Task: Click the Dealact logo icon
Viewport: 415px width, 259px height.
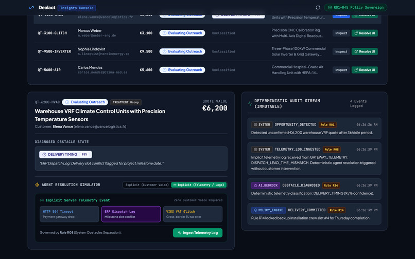Action: 31,8
